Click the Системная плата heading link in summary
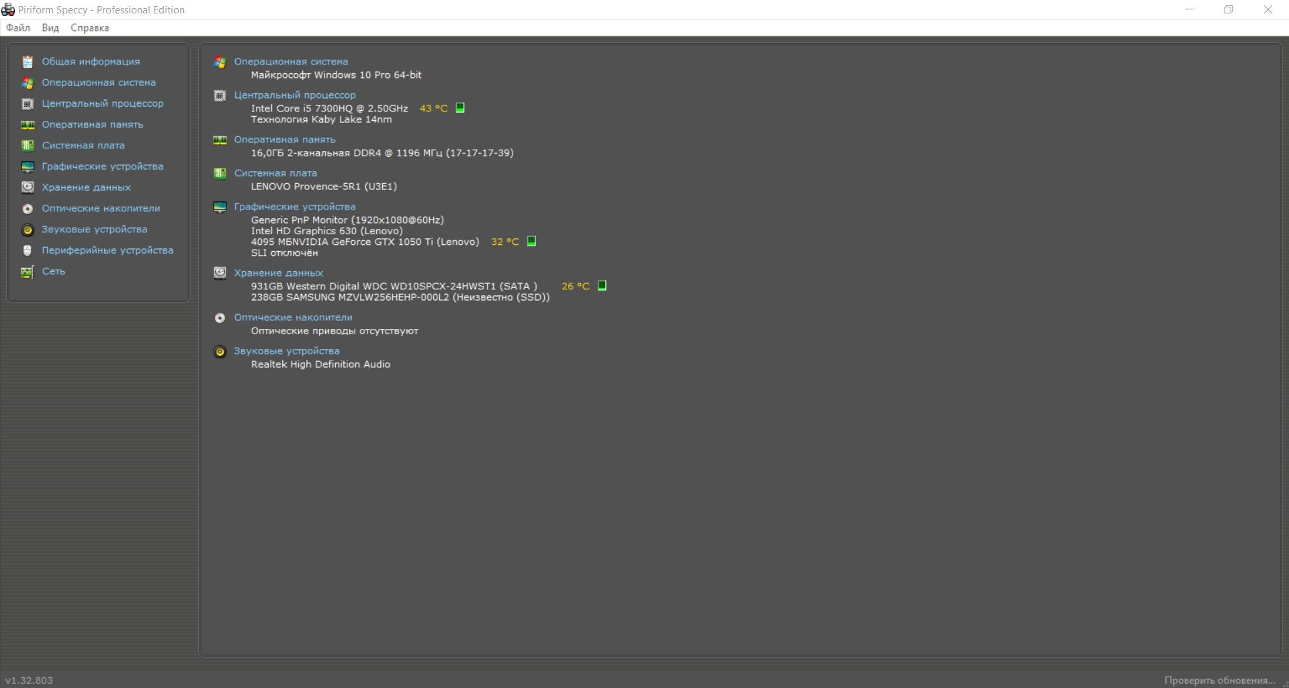 (x=275, y=173)
